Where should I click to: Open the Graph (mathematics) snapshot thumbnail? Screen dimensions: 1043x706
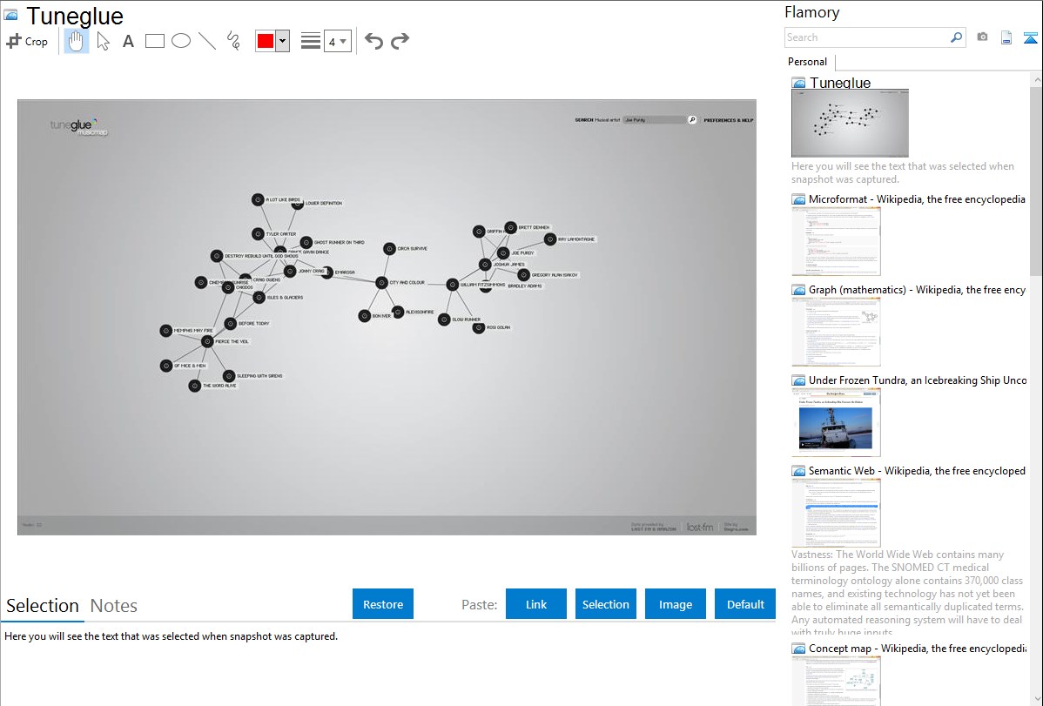pyautogui.click(x=836, y=332)
